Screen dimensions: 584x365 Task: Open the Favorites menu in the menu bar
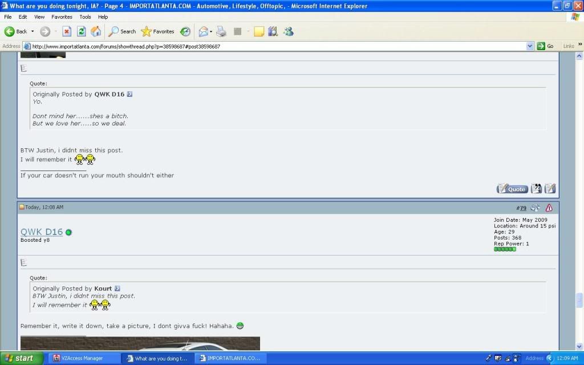tap(62, 17)
